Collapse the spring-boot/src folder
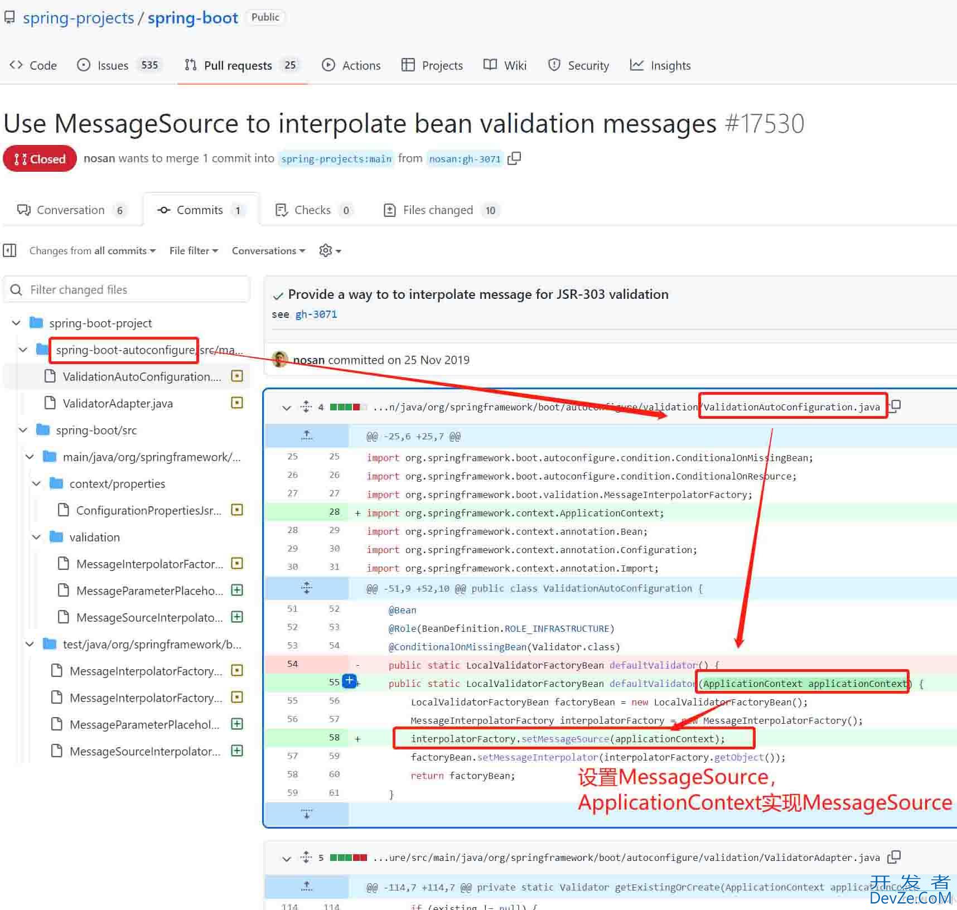 point(23,430)
